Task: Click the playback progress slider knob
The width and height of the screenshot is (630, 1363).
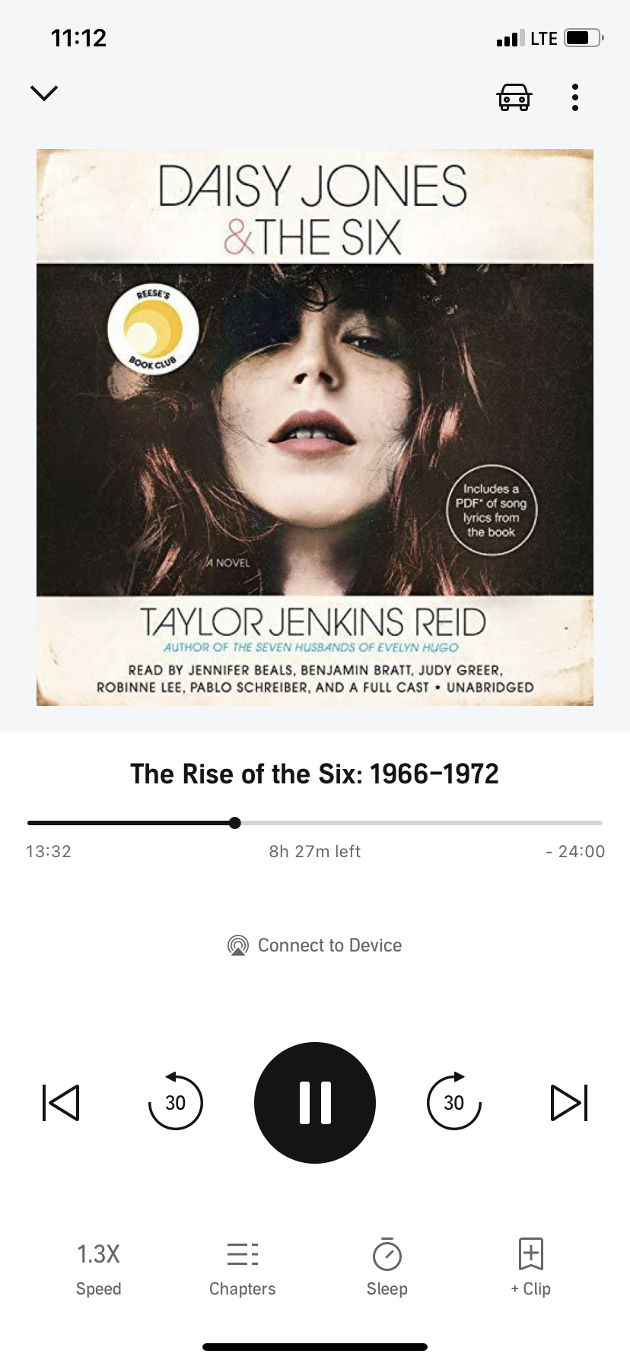Action: (235, 822)
